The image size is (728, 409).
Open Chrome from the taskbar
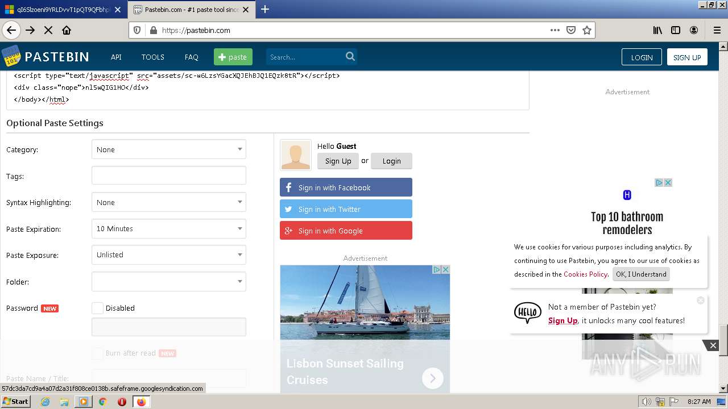(x=103, y=402)
